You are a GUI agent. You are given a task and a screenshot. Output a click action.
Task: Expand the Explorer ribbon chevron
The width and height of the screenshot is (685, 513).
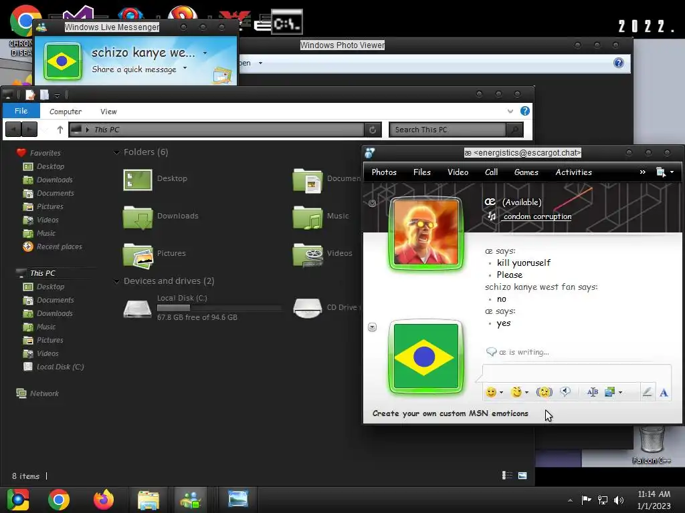coord(510,112)
